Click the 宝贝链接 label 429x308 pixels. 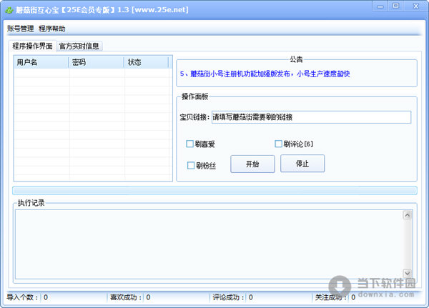(x=194, y=117)
